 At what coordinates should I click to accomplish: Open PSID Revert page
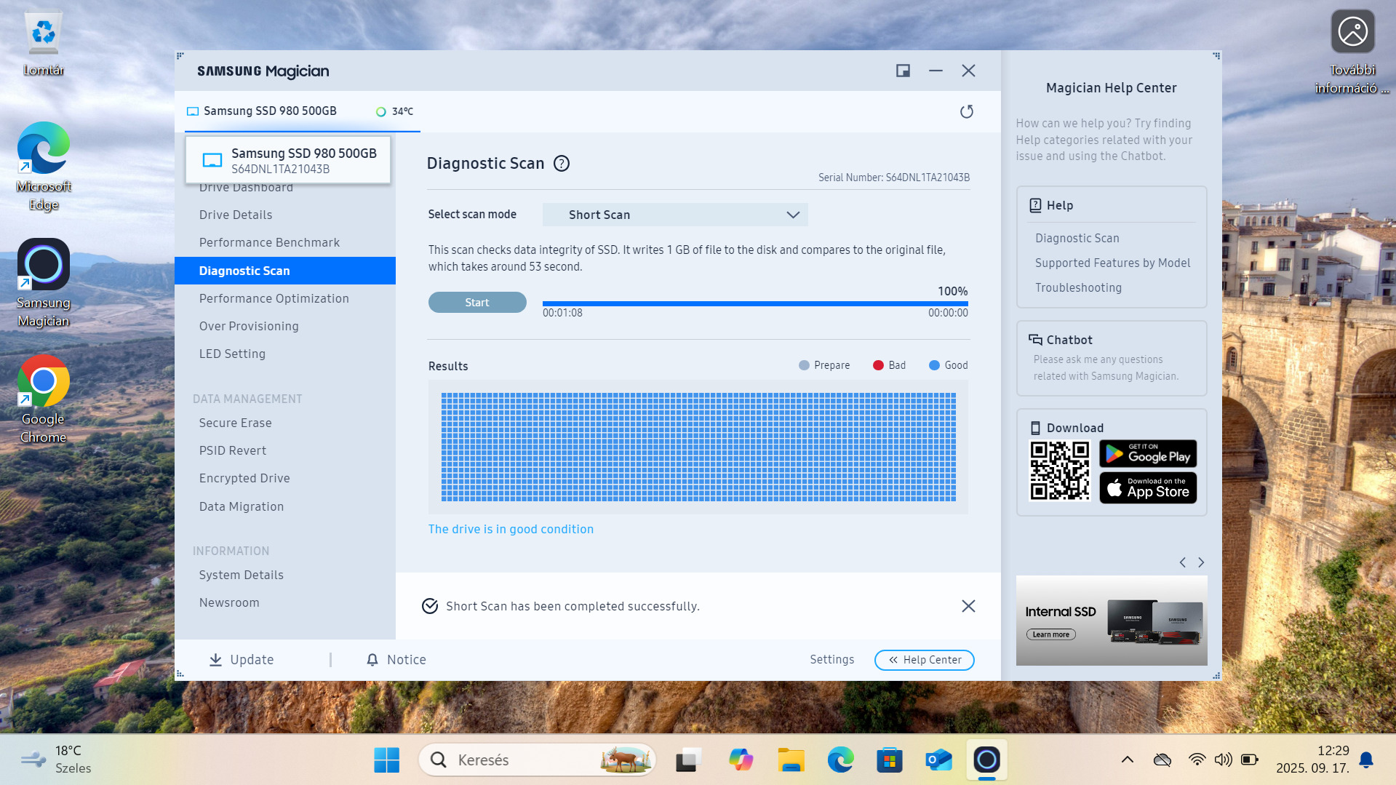(x=233, y=450)
